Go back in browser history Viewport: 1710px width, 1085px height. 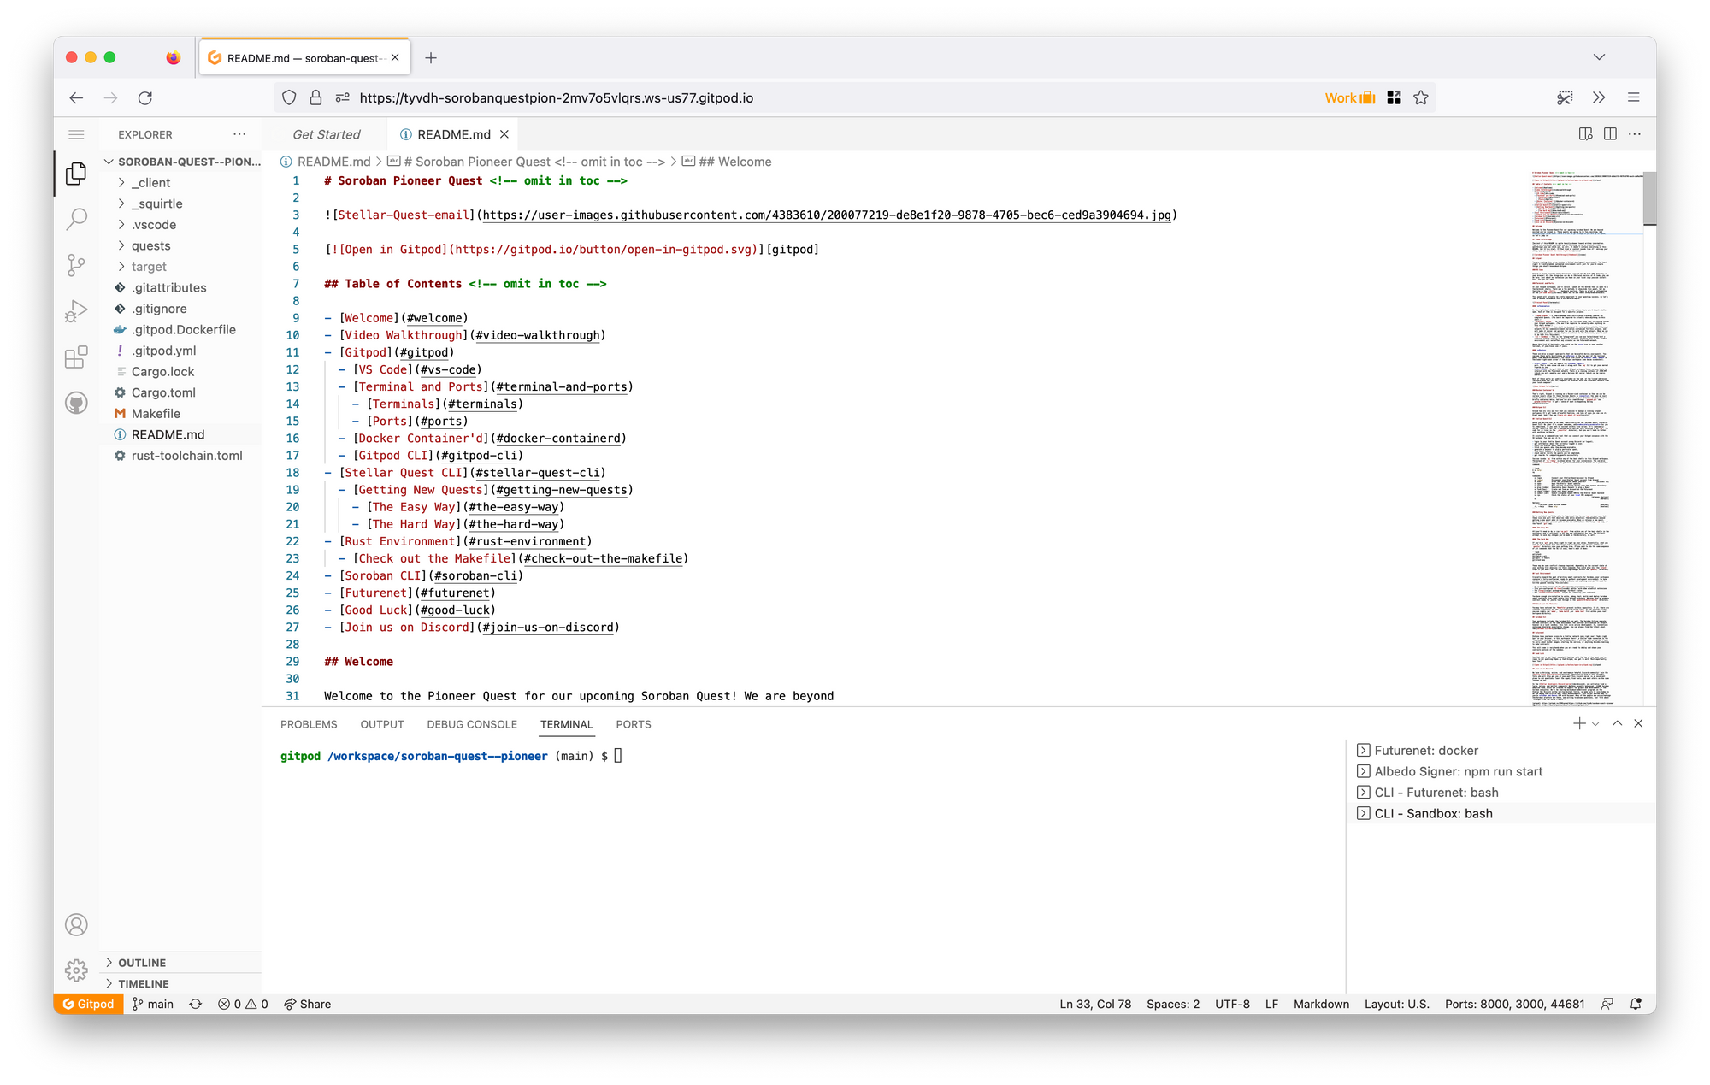[76, 98]
